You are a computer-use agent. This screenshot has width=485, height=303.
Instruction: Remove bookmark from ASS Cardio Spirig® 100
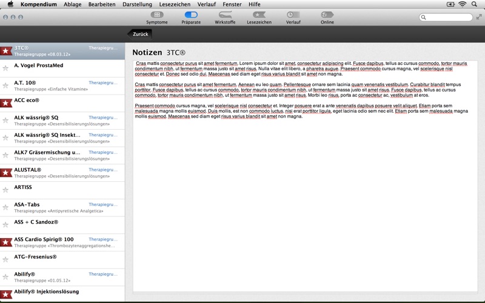click(5, 242)
